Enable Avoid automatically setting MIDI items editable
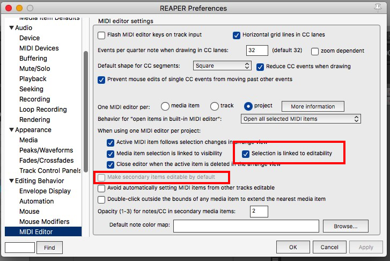 click(101, 189)
